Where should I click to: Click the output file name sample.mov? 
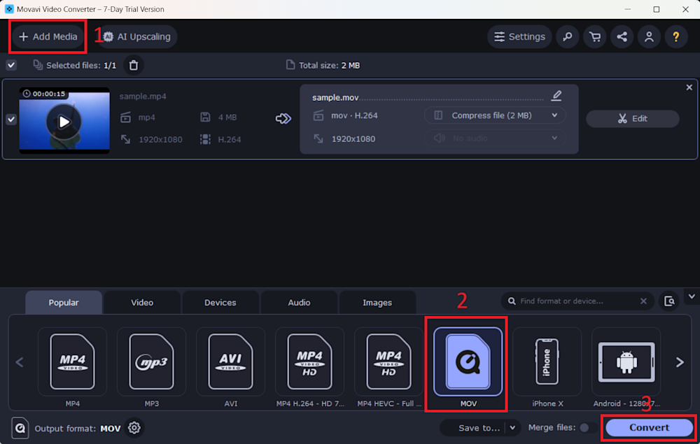tap(335, 97)
